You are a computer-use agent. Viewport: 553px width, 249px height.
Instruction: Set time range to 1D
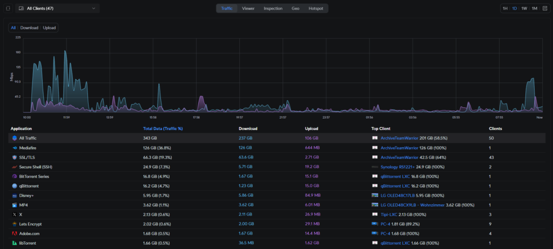click(x=515, y=8)
